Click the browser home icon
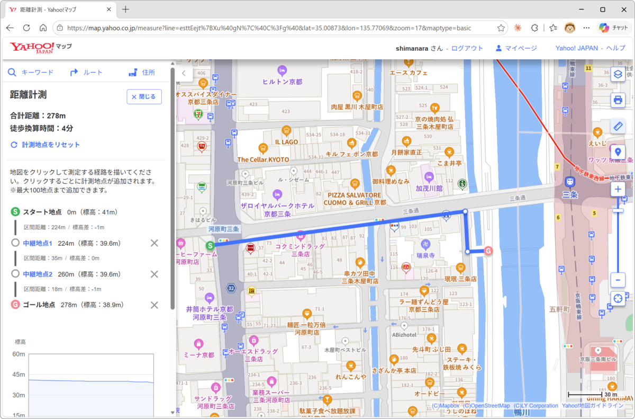 [43, 28]
